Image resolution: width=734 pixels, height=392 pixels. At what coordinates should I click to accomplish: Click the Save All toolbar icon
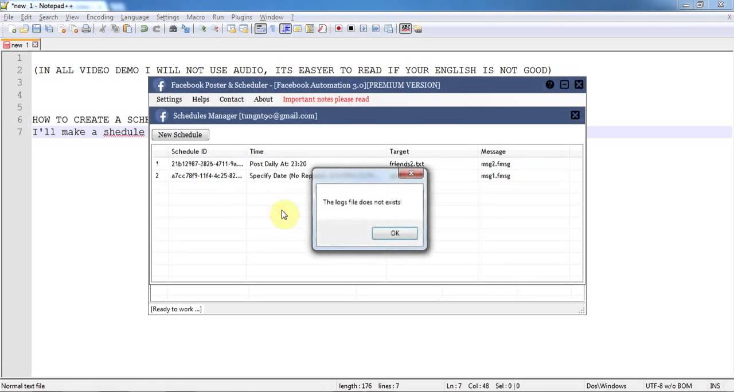(x=49, y=29)
